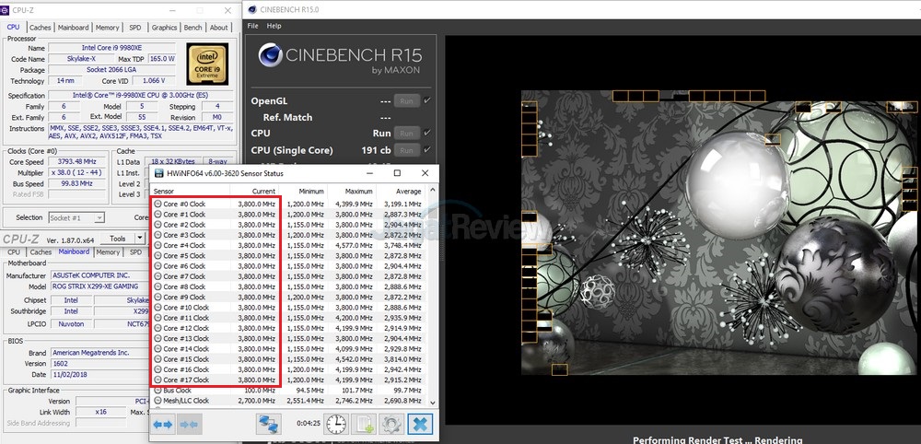This screenshot has width=921, height=444.
Task: Click HWiNFO scrollbar down arrow
Action: [434, 403]
